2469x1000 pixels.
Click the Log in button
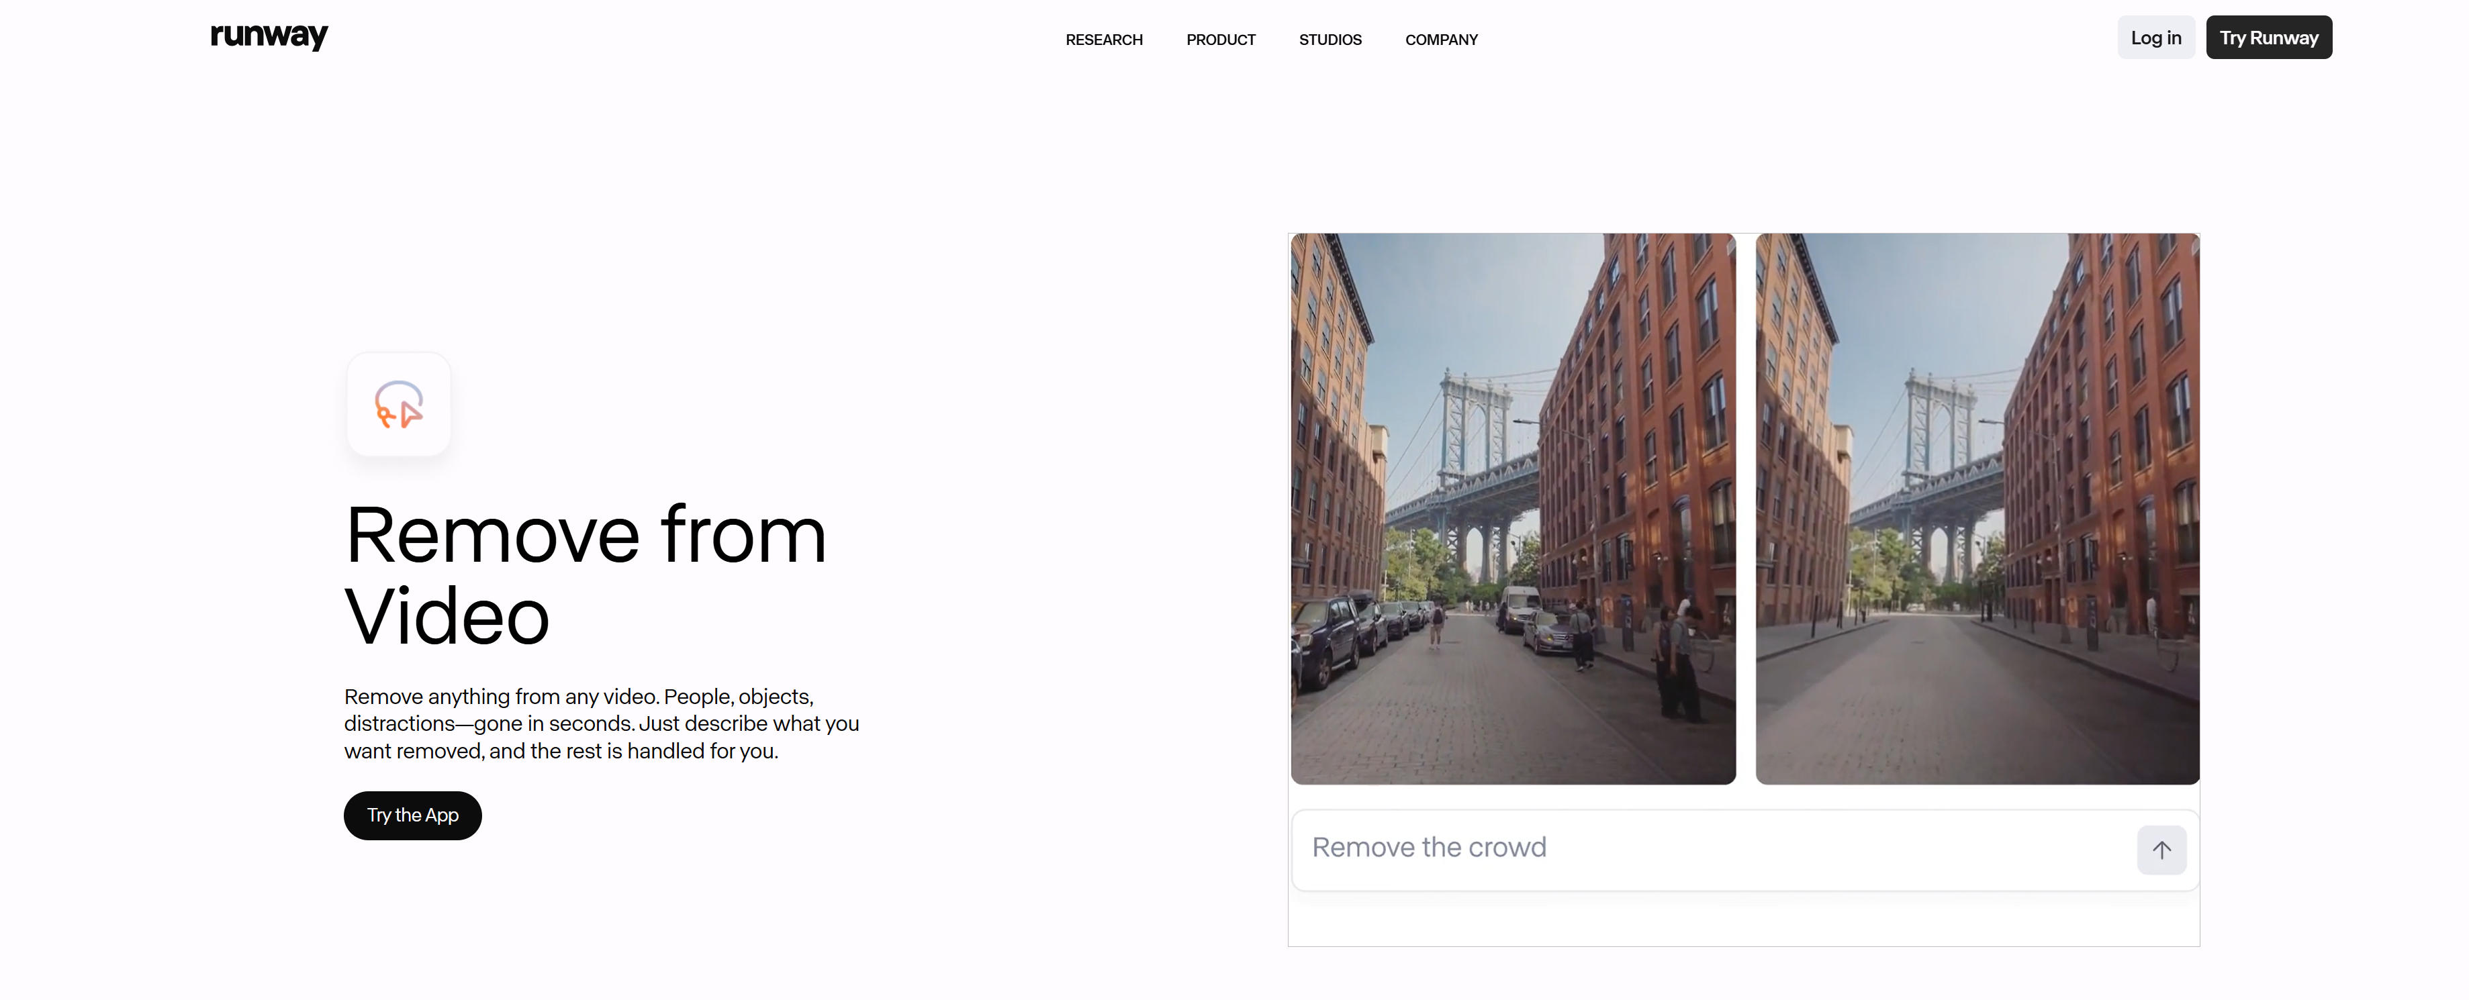[2155, 38]
